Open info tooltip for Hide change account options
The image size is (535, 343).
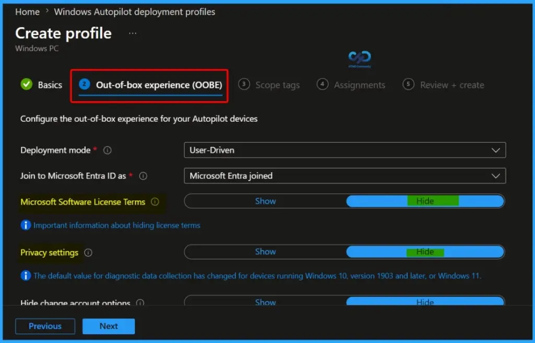(140, 302)
